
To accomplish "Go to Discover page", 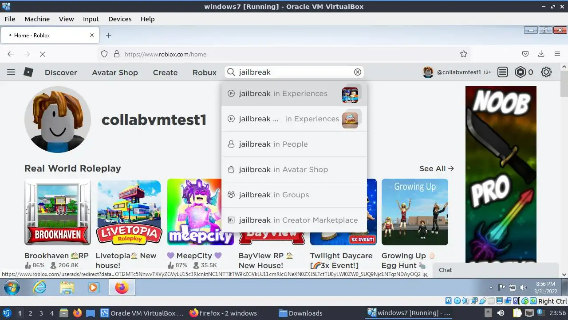I will (61, 72).
